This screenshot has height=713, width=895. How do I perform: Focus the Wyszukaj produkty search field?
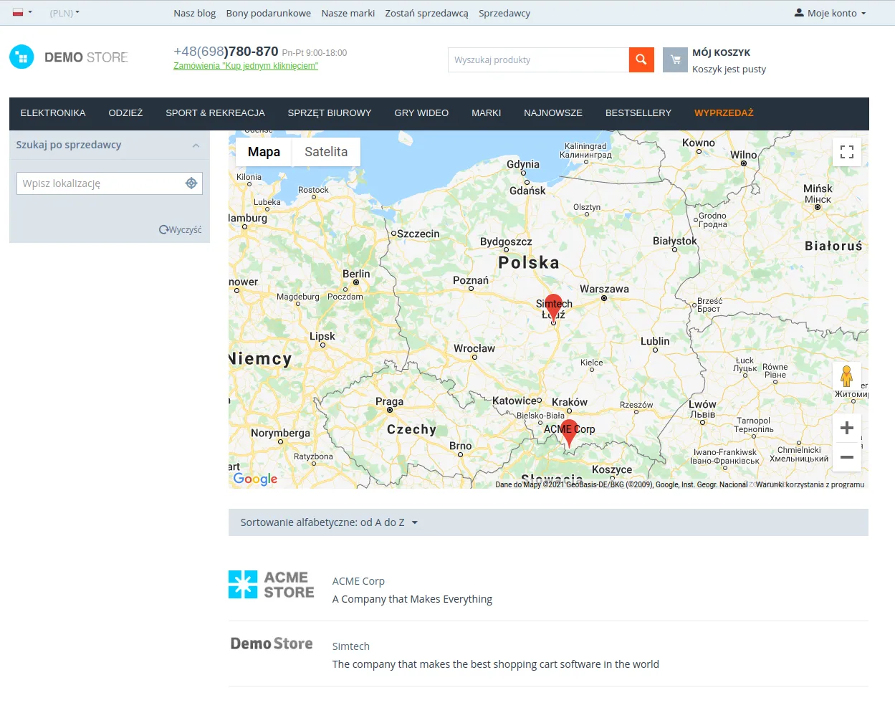tap(538, 60)
